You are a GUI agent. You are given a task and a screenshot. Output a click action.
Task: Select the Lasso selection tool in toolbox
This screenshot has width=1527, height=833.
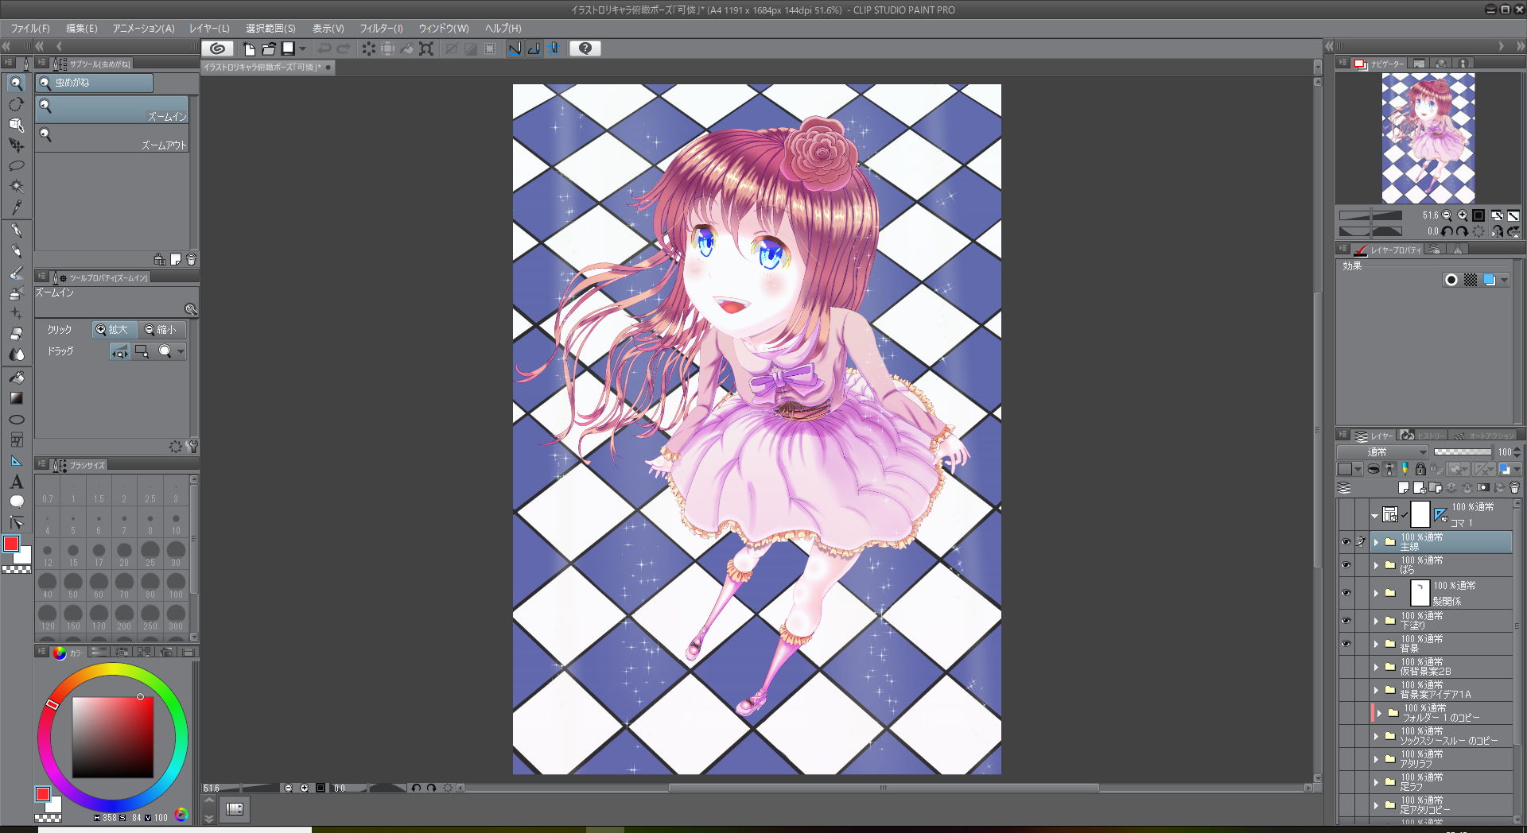point(16,166)
